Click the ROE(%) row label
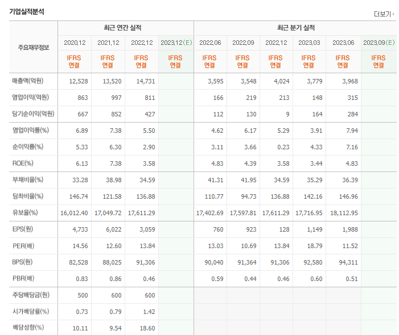 pos(23,163)
